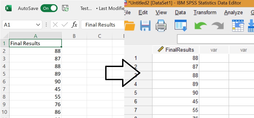254x118 pixels.
Task: Click the formula bar showing Final Results
Action: tap(103, 25)
